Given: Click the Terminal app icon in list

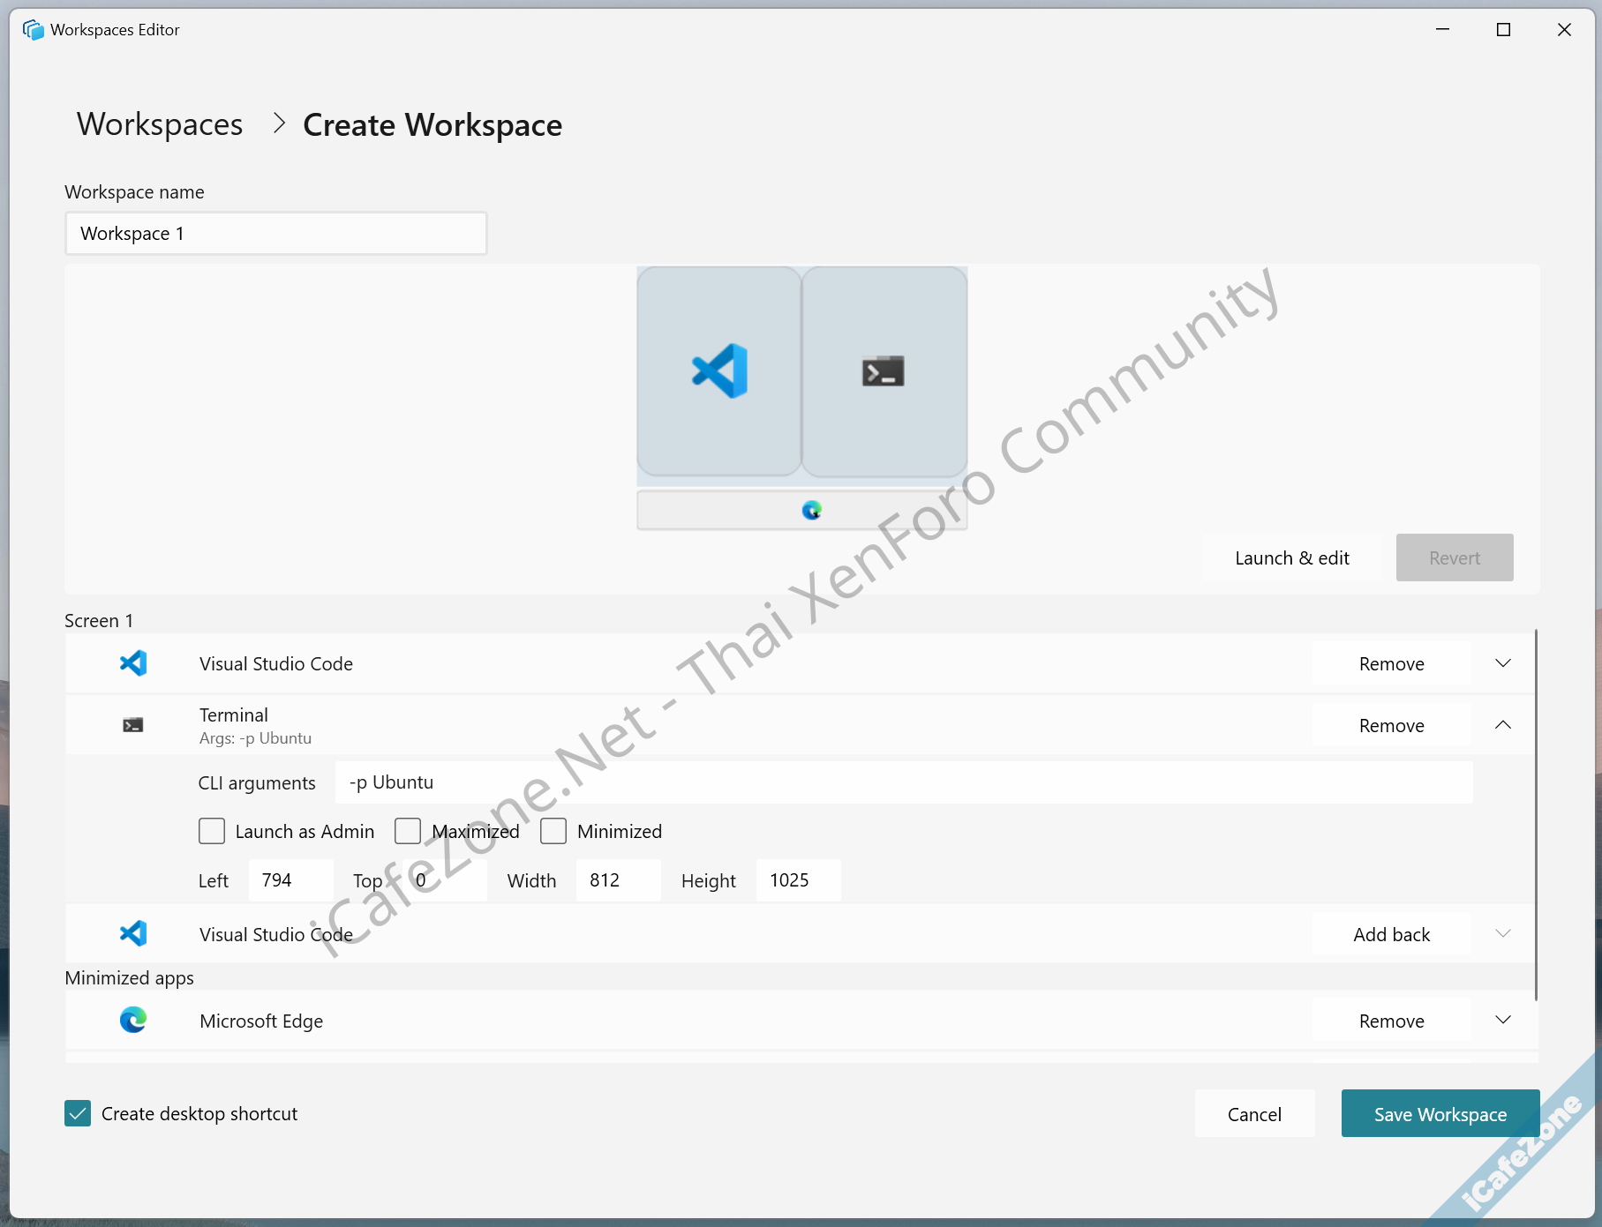Looking at the screenshot, I should click(133, 725).
